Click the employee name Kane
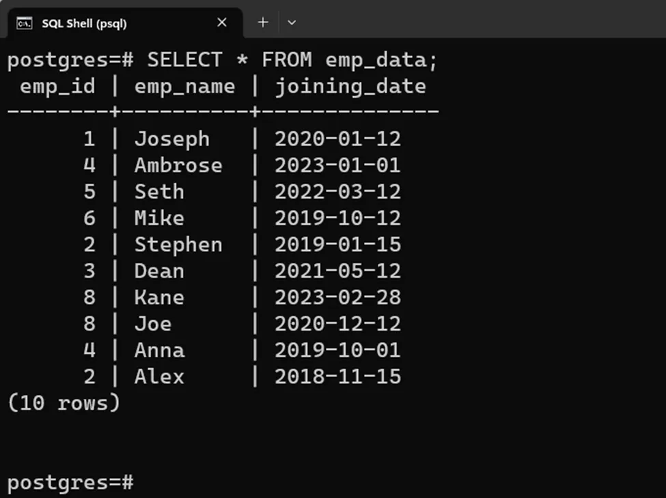The image size is (666, 498). pyautogui.click(x=159, y=298)
